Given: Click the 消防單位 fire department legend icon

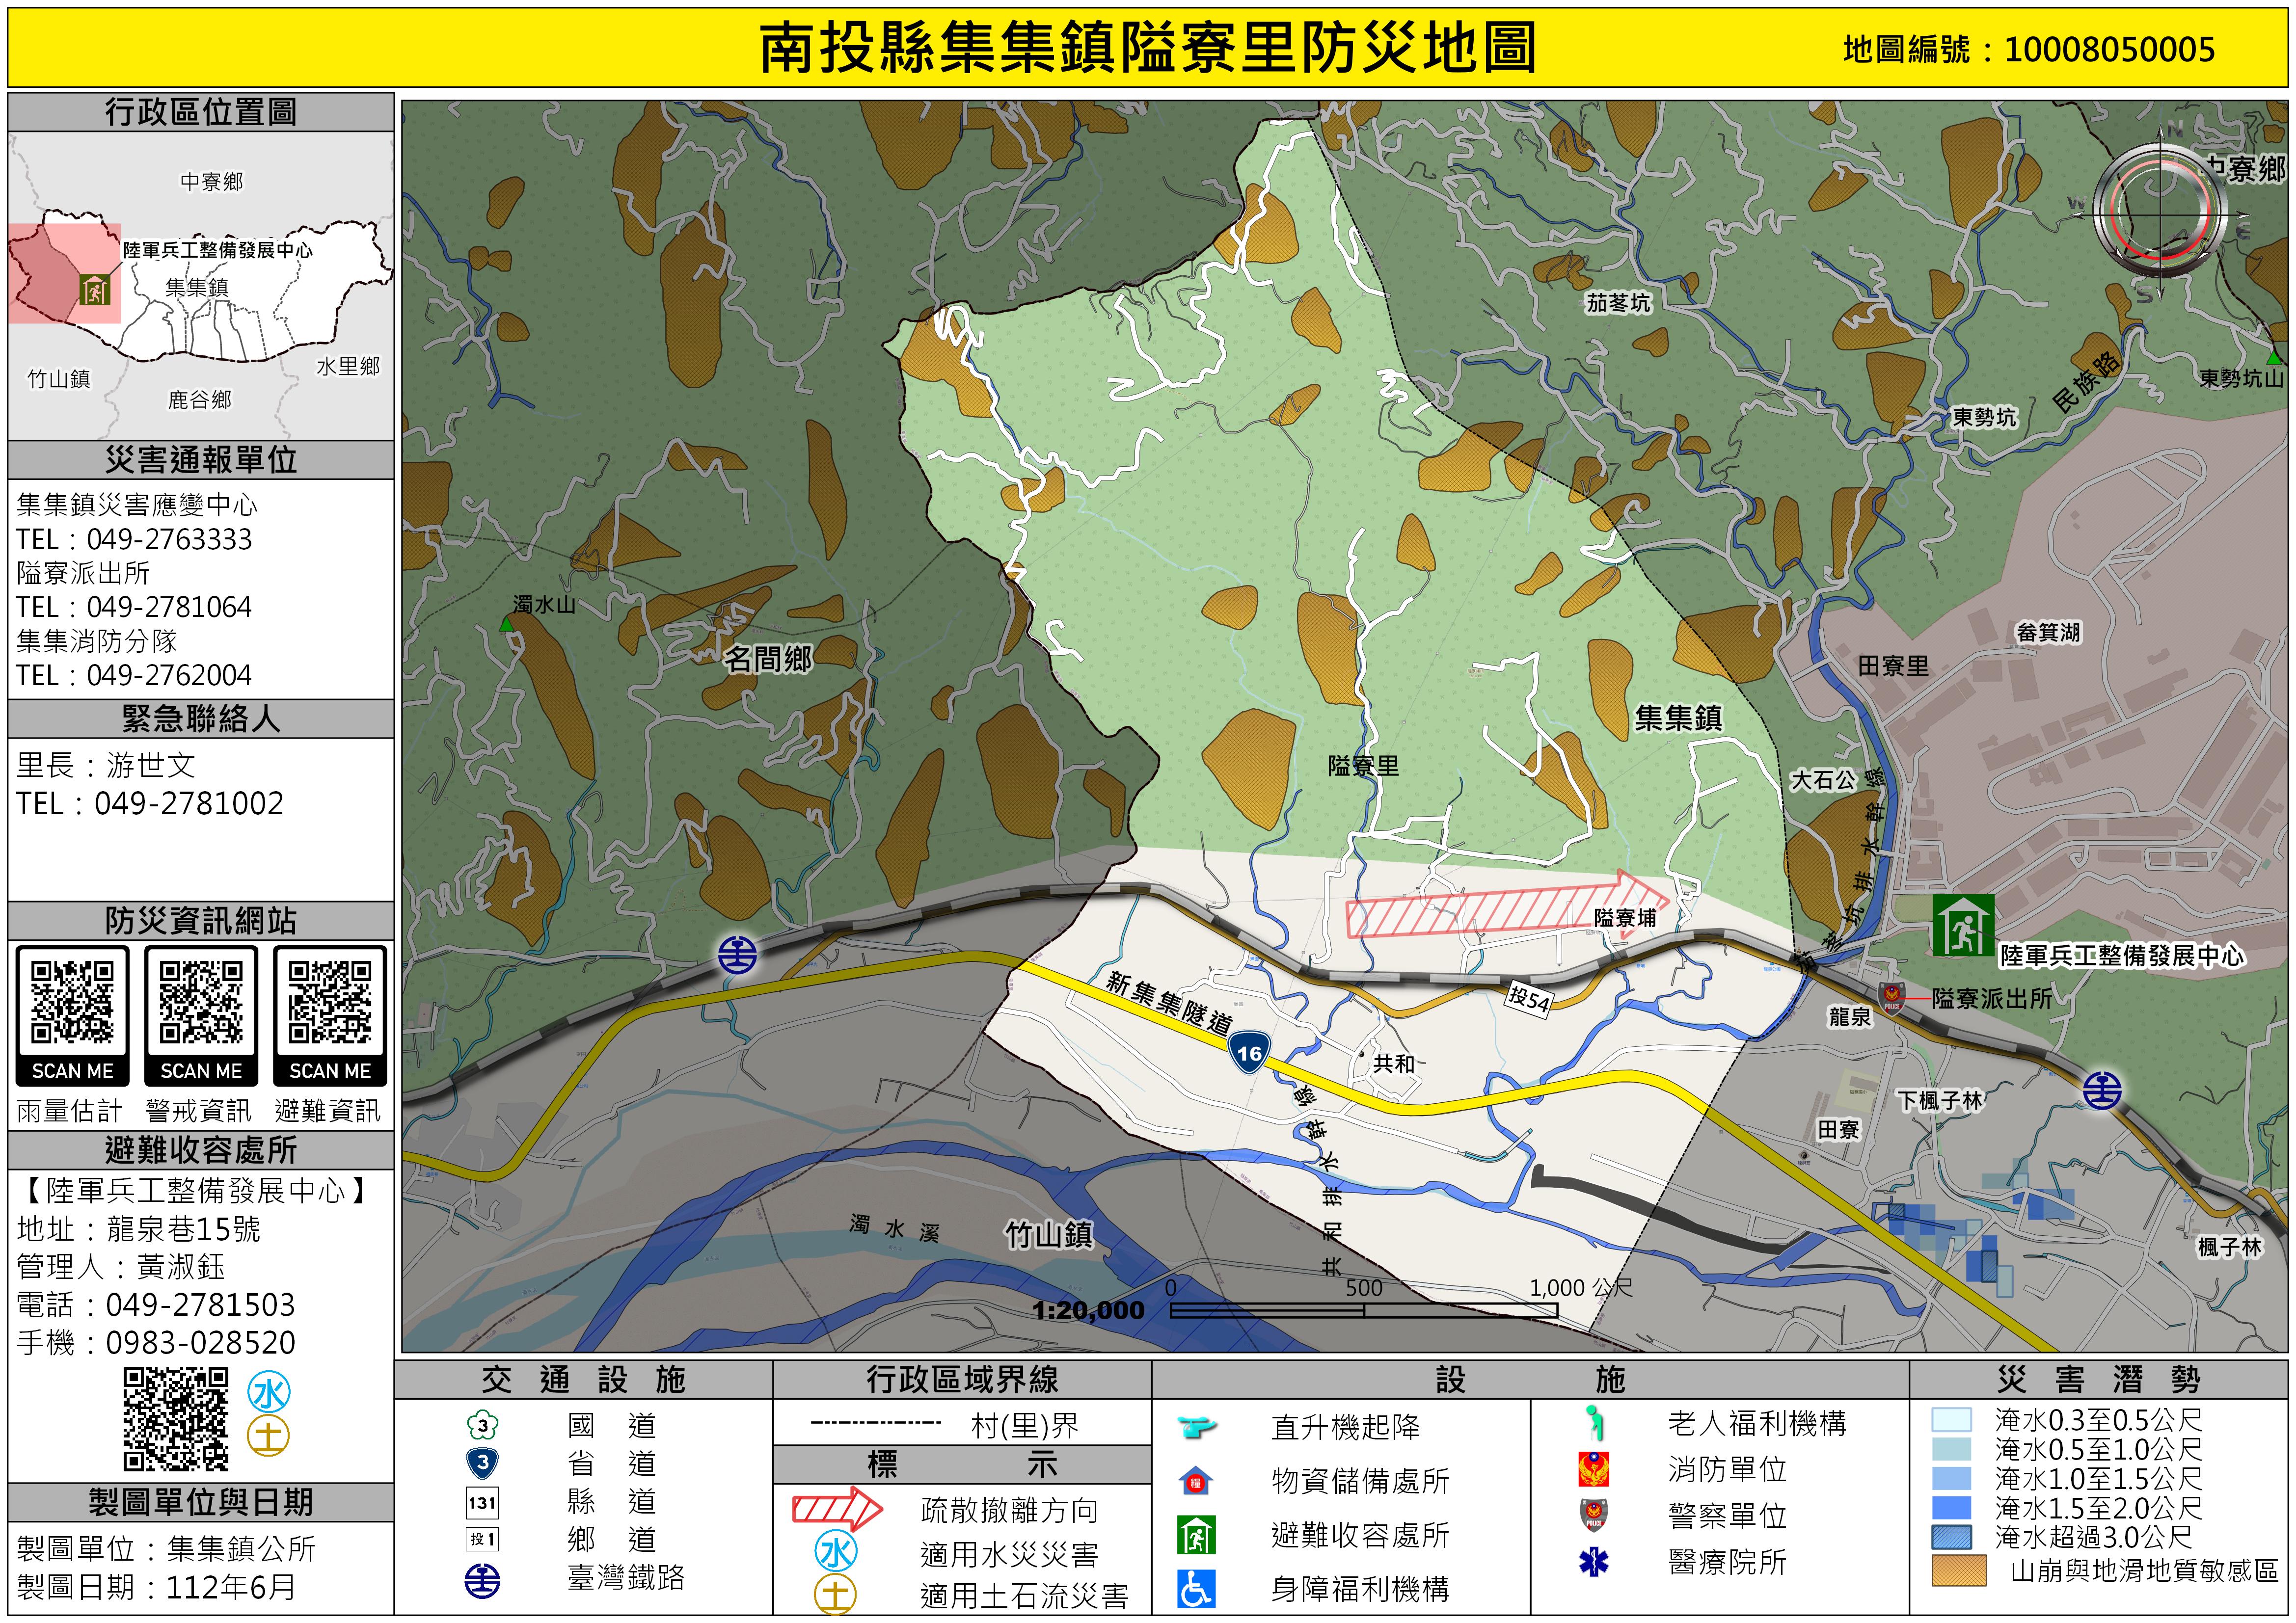Looking at the screenshot, I should pos(1593,1469).
